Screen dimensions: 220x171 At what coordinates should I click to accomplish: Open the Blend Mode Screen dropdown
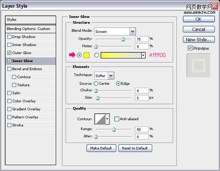(x=115, y=32)
